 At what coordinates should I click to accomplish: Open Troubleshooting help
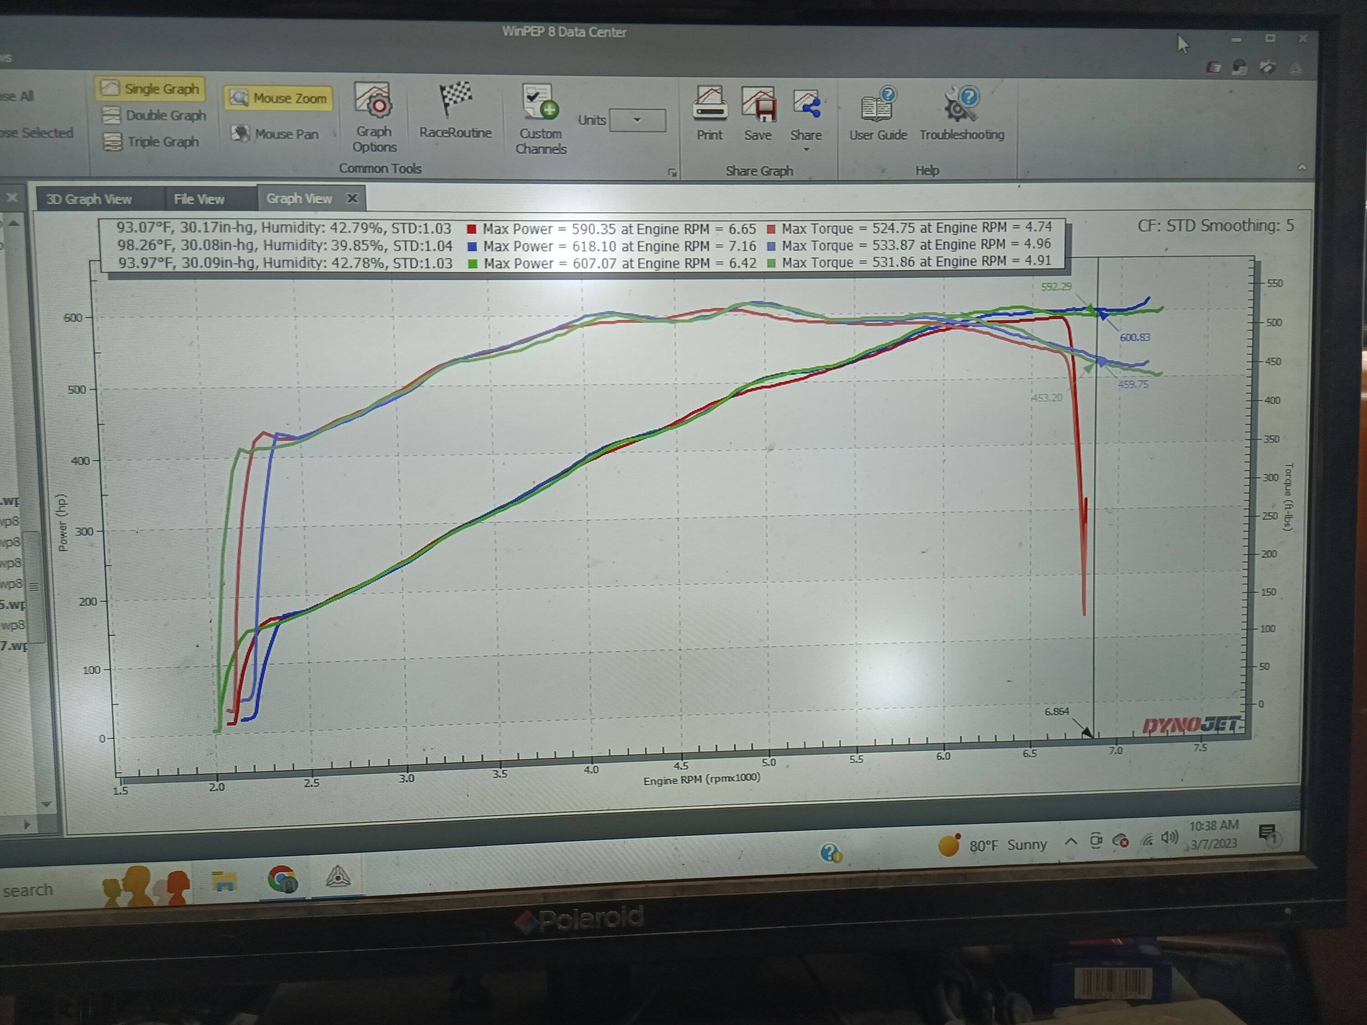point(961,114)
